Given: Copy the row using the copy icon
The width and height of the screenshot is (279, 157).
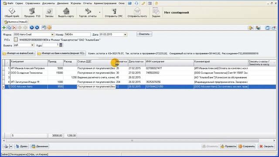Looking at the screenshot, I should point(9,27).
